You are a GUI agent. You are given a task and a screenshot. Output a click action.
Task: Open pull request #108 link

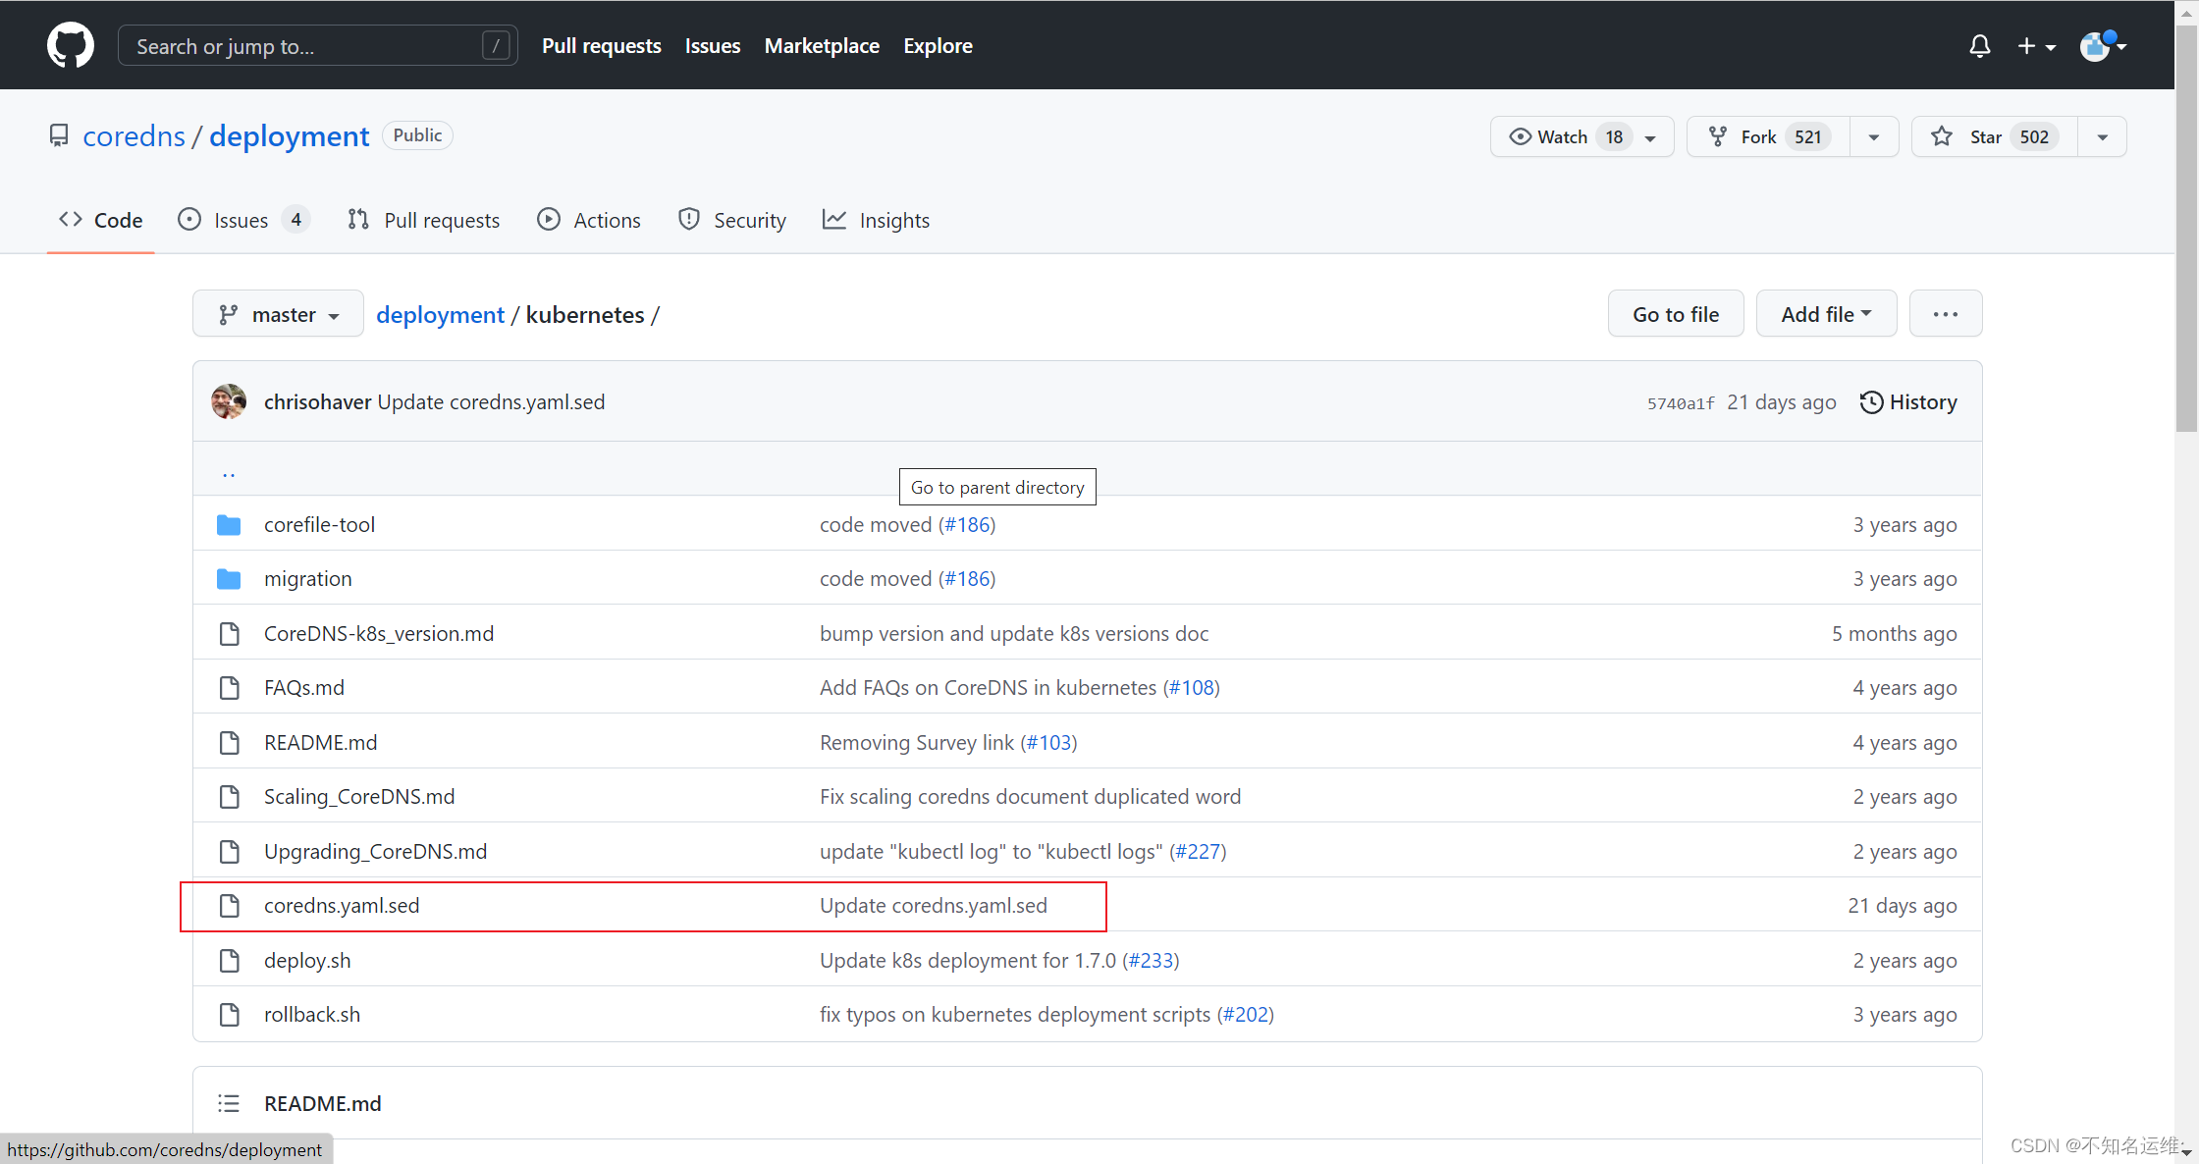pyautogui.click(x=1192, y=687)
